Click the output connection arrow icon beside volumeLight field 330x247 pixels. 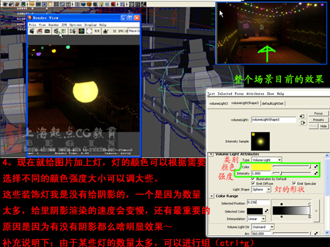point(303,123)
